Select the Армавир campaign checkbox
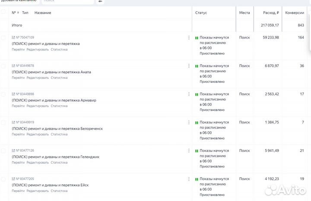 click(3, 94)
